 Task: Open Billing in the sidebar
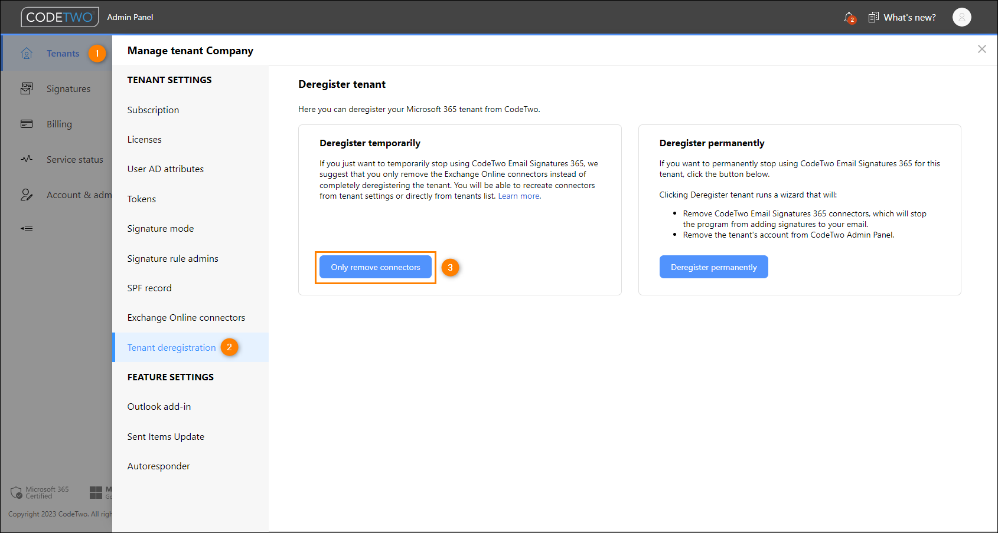coord(59,124)
